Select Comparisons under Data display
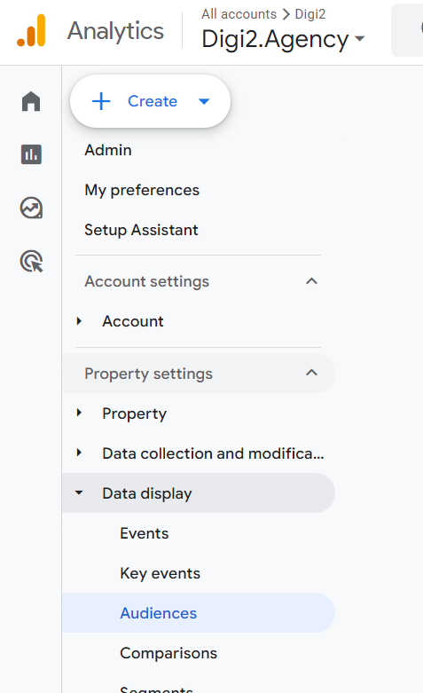423x693 pixels. pyautogui.click(x=168, y=653)
